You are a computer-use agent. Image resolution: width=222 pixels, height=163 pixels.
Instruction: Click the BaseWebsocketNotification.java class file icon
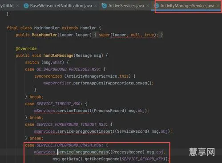(x=26, y=6)
